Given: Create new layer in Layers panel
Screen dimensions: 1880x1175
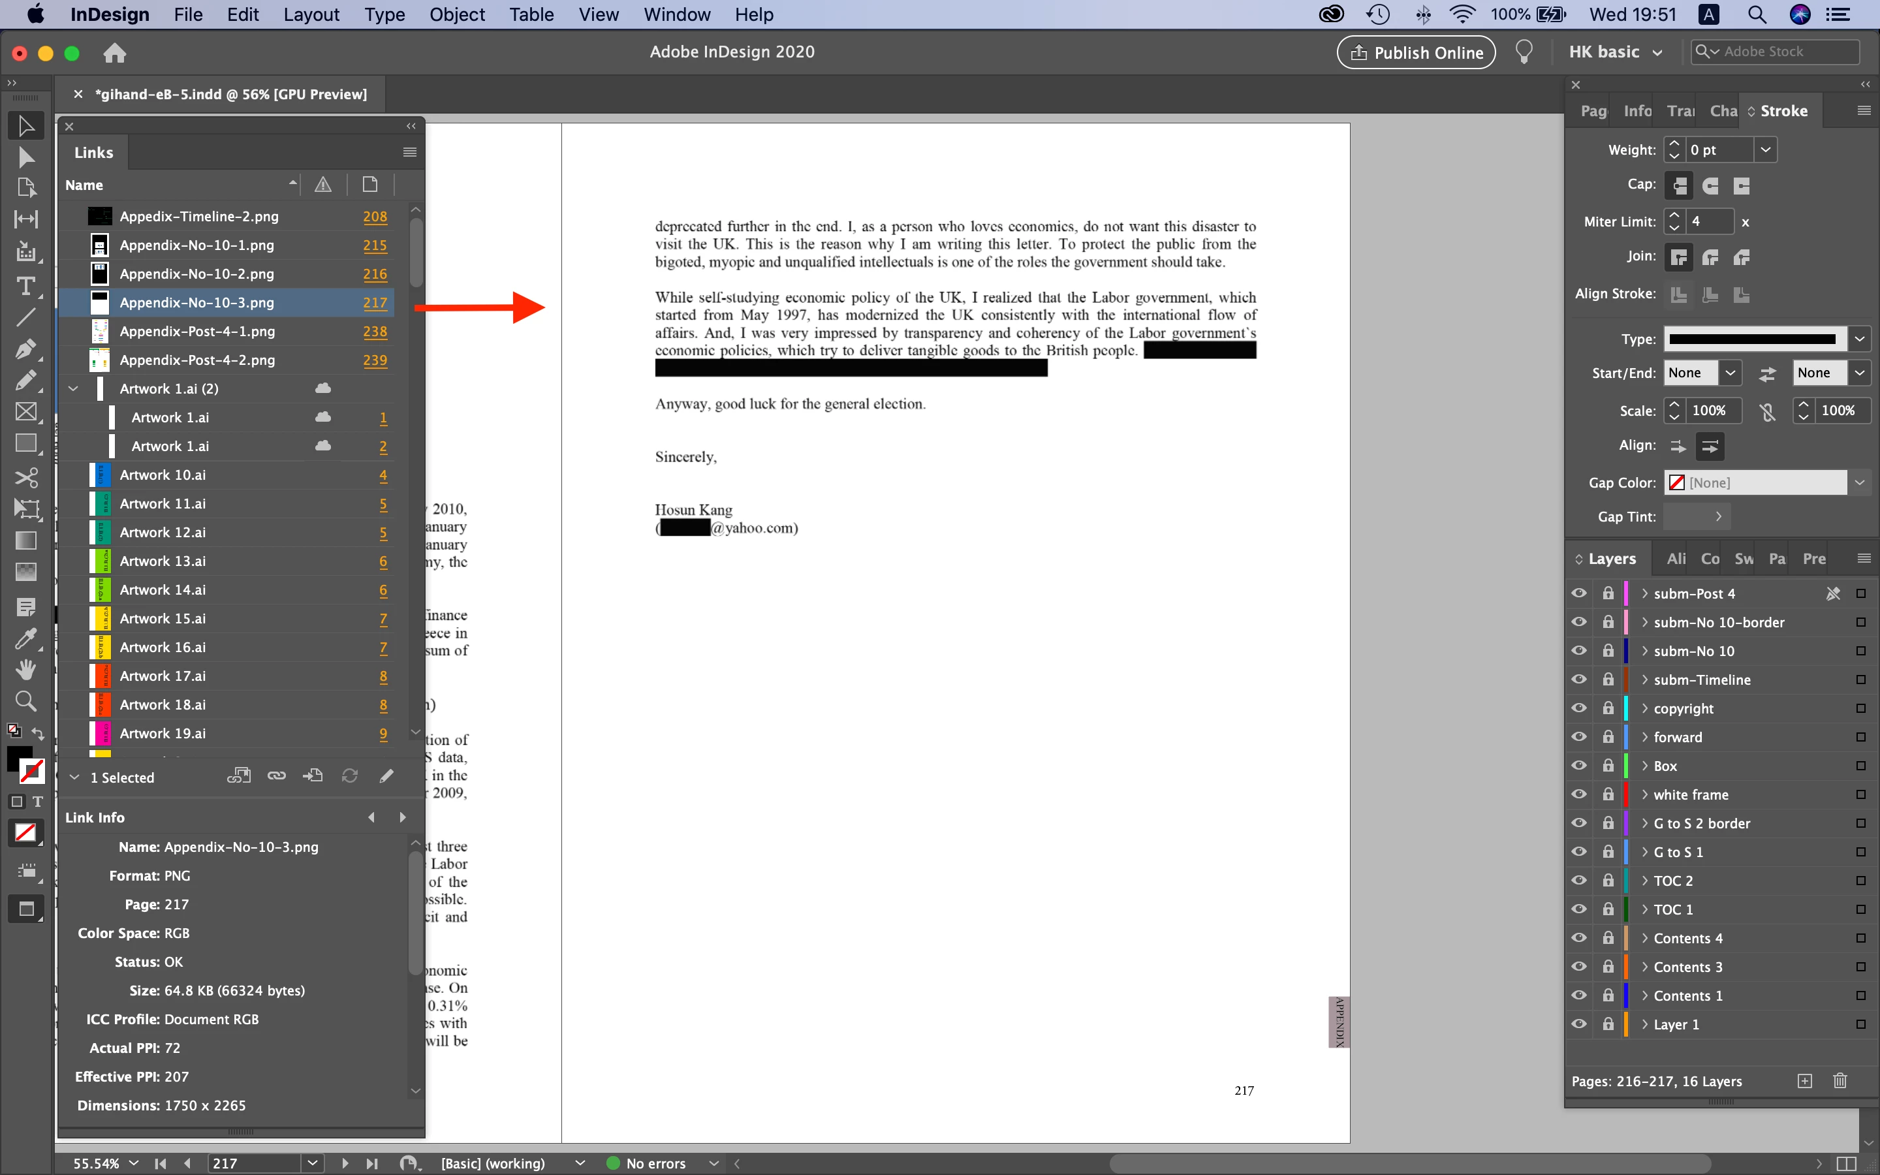Looking at the screenshot, I should (1805, 1081).
